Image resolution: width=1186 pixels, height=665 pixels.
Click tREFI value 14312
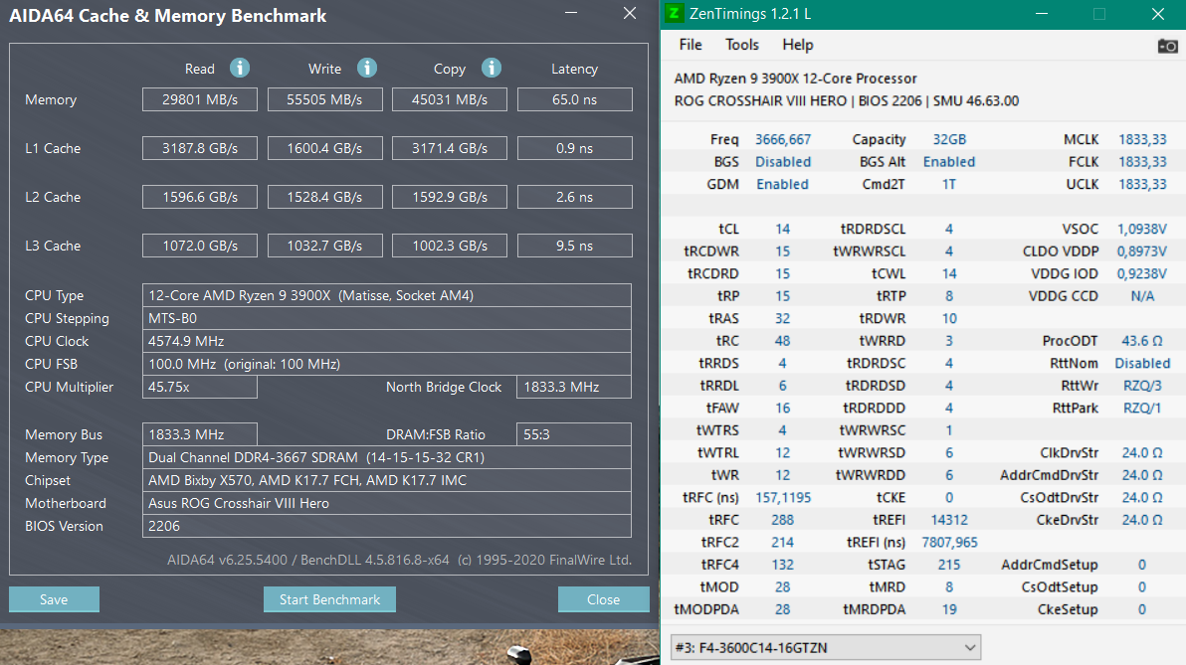[949, 520]
